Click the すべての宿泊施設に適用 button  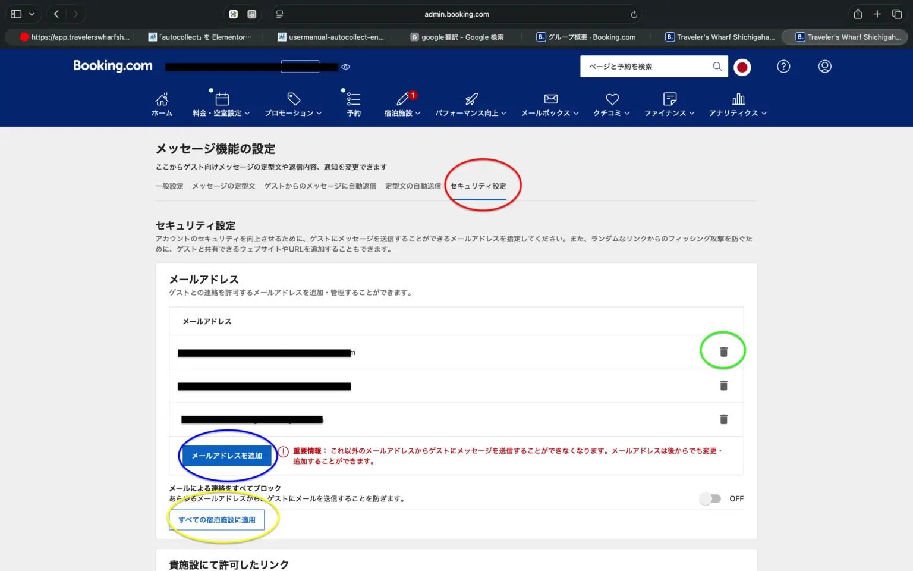(x=217, y=520)
